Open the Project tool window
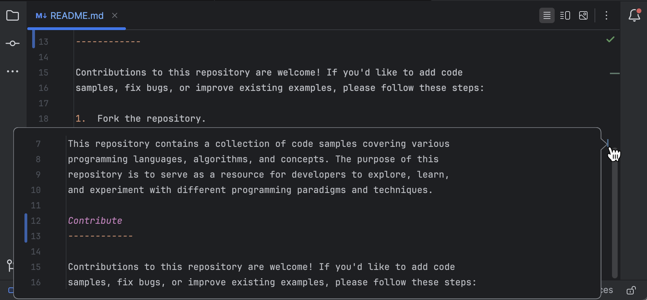 click(13, 15)
